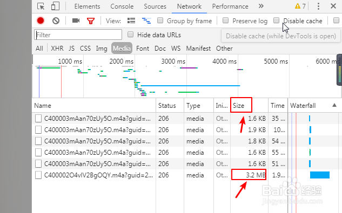Filter requests by XHR

57,49
